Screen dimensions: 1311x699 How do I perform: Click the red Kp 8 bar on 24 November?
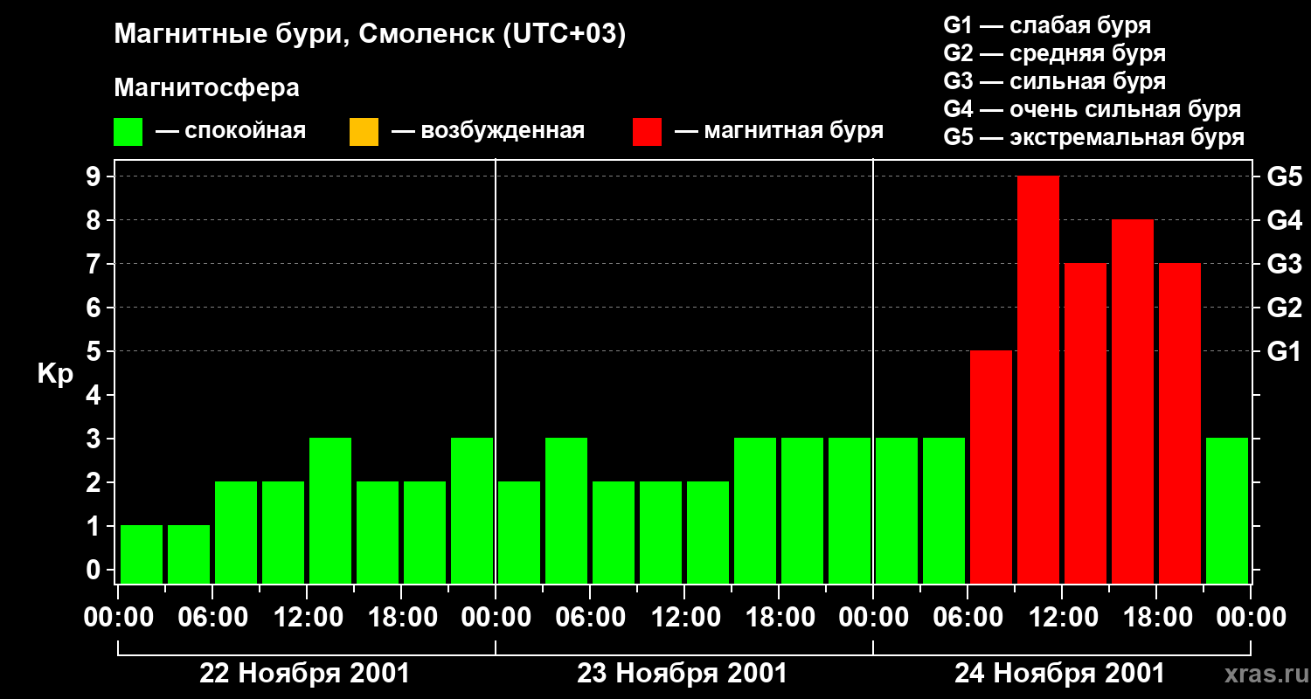click(x=1133, y=402)
